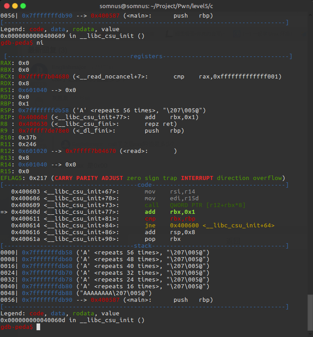This screenshot has height=337, width=313.
Task: Click the stack address 0x7fffffffdb88
Action: [47, 293]
